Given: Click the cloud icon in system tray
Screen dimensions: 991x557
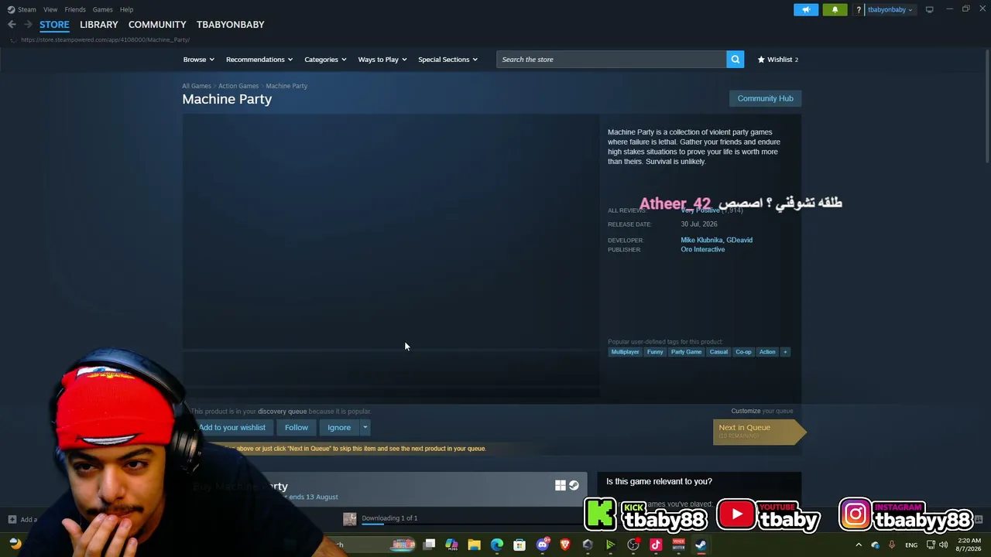Looking at the screenshot, I should pos(875,545).
